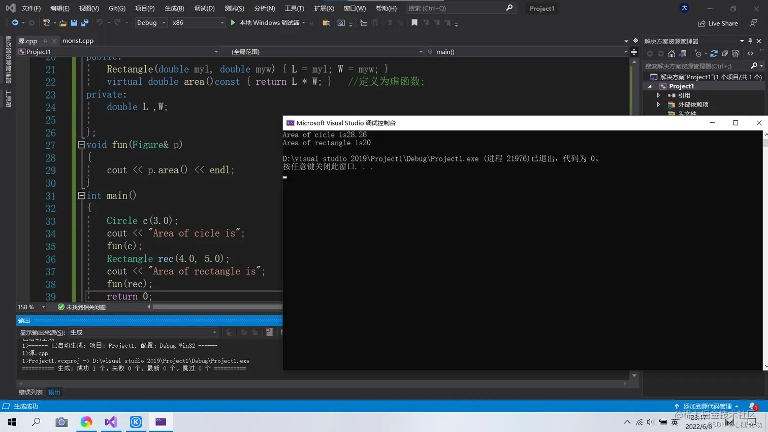
Task: Click the Solution Explorer search magnifier
Action: [754, 66]
